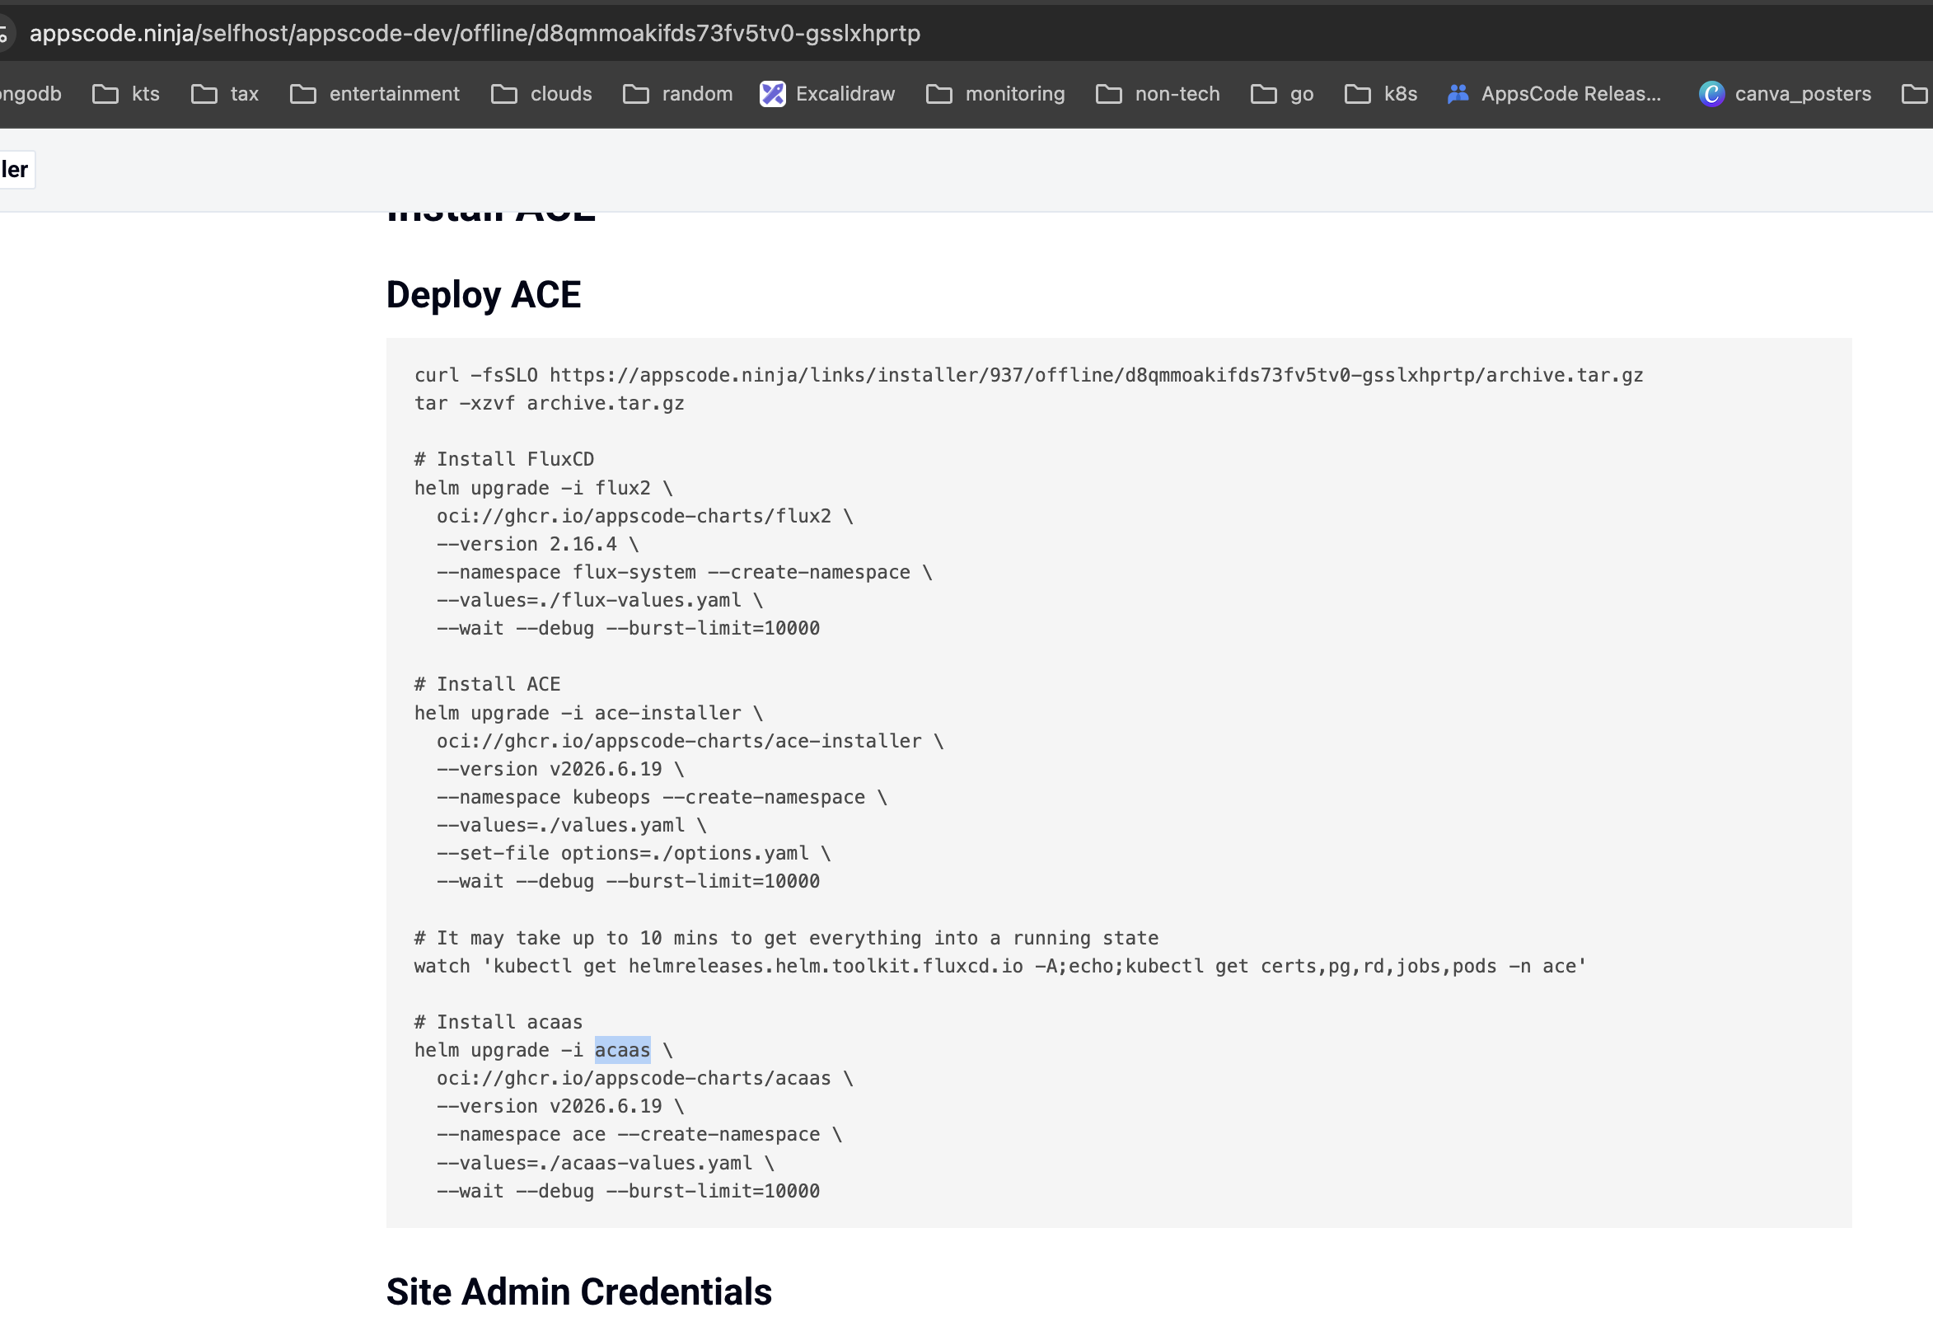The height and width of the screenshot is (1317, 1933).
Task: Click the curl -fsSLO archive download line
Action: [1029, 375]
